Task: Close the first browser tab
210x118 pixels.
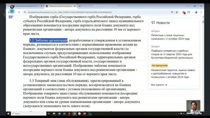Action: click(x=42, y=6)
